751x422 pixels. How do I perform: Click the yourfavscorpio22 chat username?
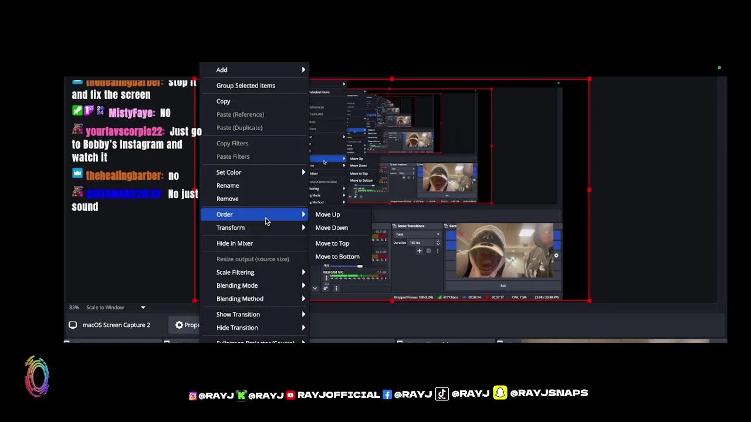125,131
